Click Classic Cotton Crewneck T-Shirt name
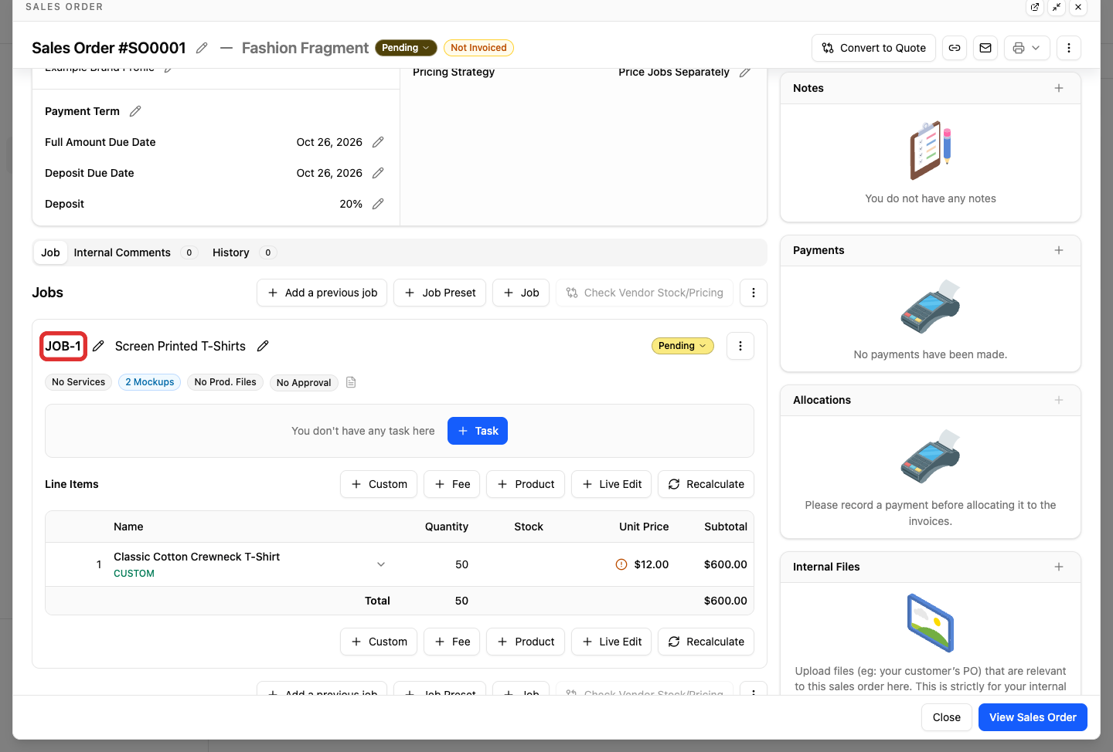 (x=196, y=557)
